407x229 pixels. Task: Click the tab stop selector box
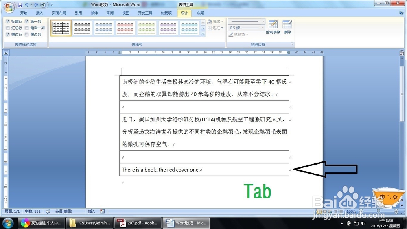[x=6, y=53]
